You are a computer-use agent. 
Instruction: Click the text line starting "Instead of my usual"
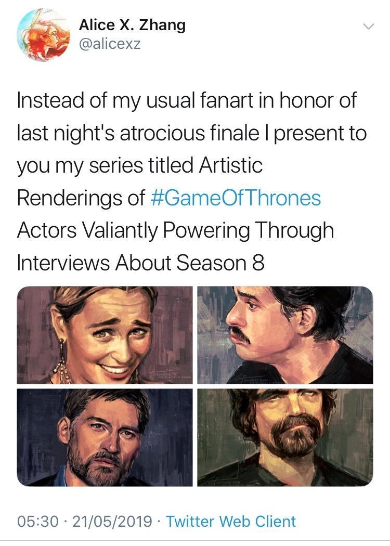point(187,100)
